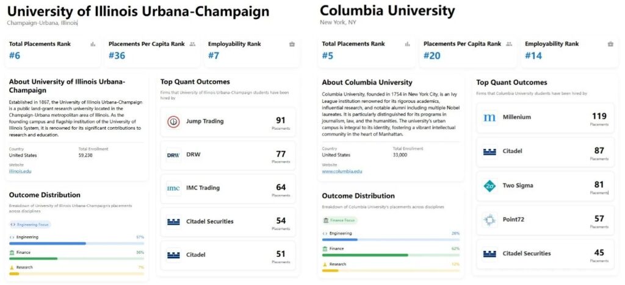Click people icon on Illinois Placements Per Capita
Image resolution: width=625 pixels, height=285 pixels.
coord(192,44)
